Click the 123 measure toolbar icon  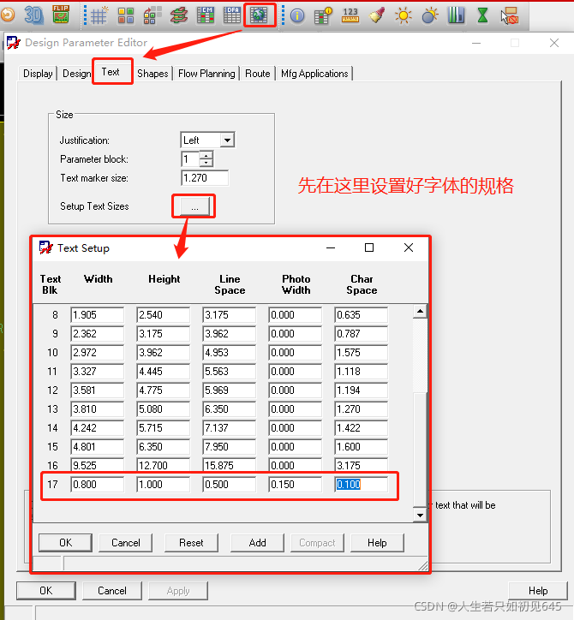(350, 15)
